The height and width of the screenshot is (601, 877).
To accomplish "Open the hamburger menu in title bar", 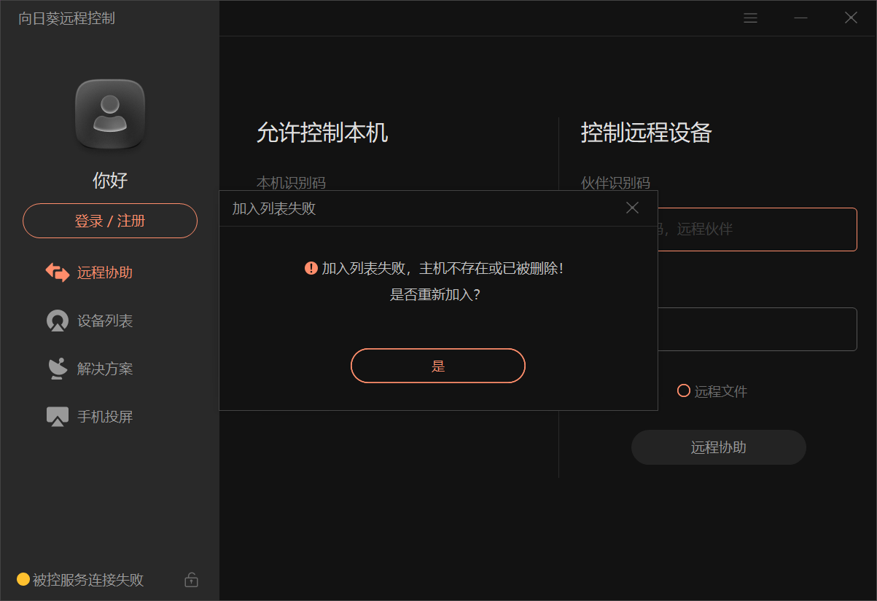I will pos(750,18).
